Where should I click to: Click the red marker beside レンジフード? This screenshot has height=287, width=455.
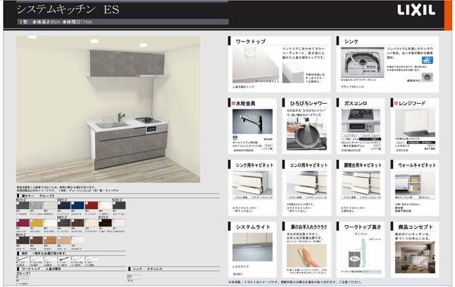pos(396,103)
